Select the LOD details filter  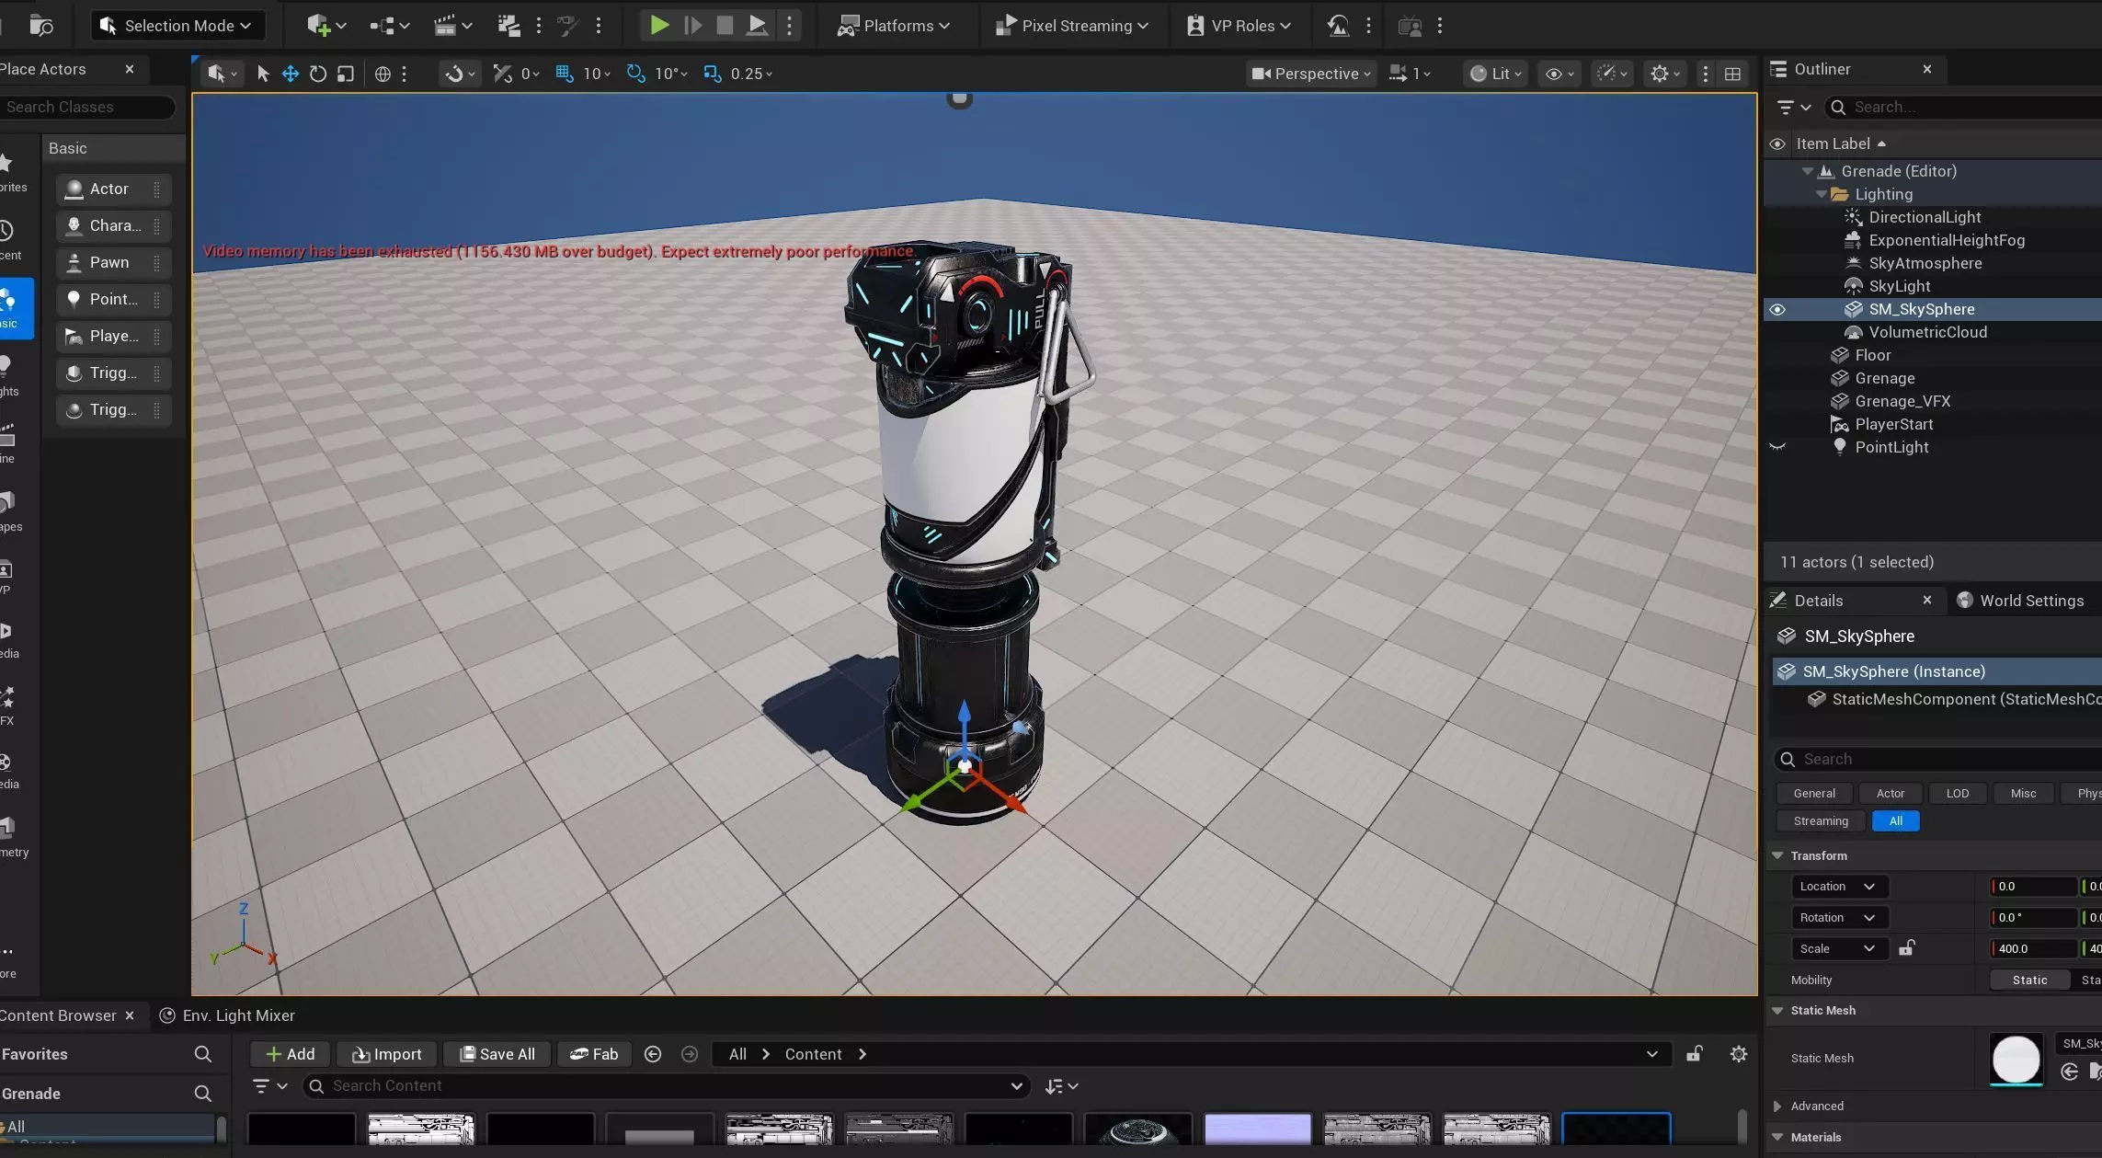click(x=1957, y=793)
